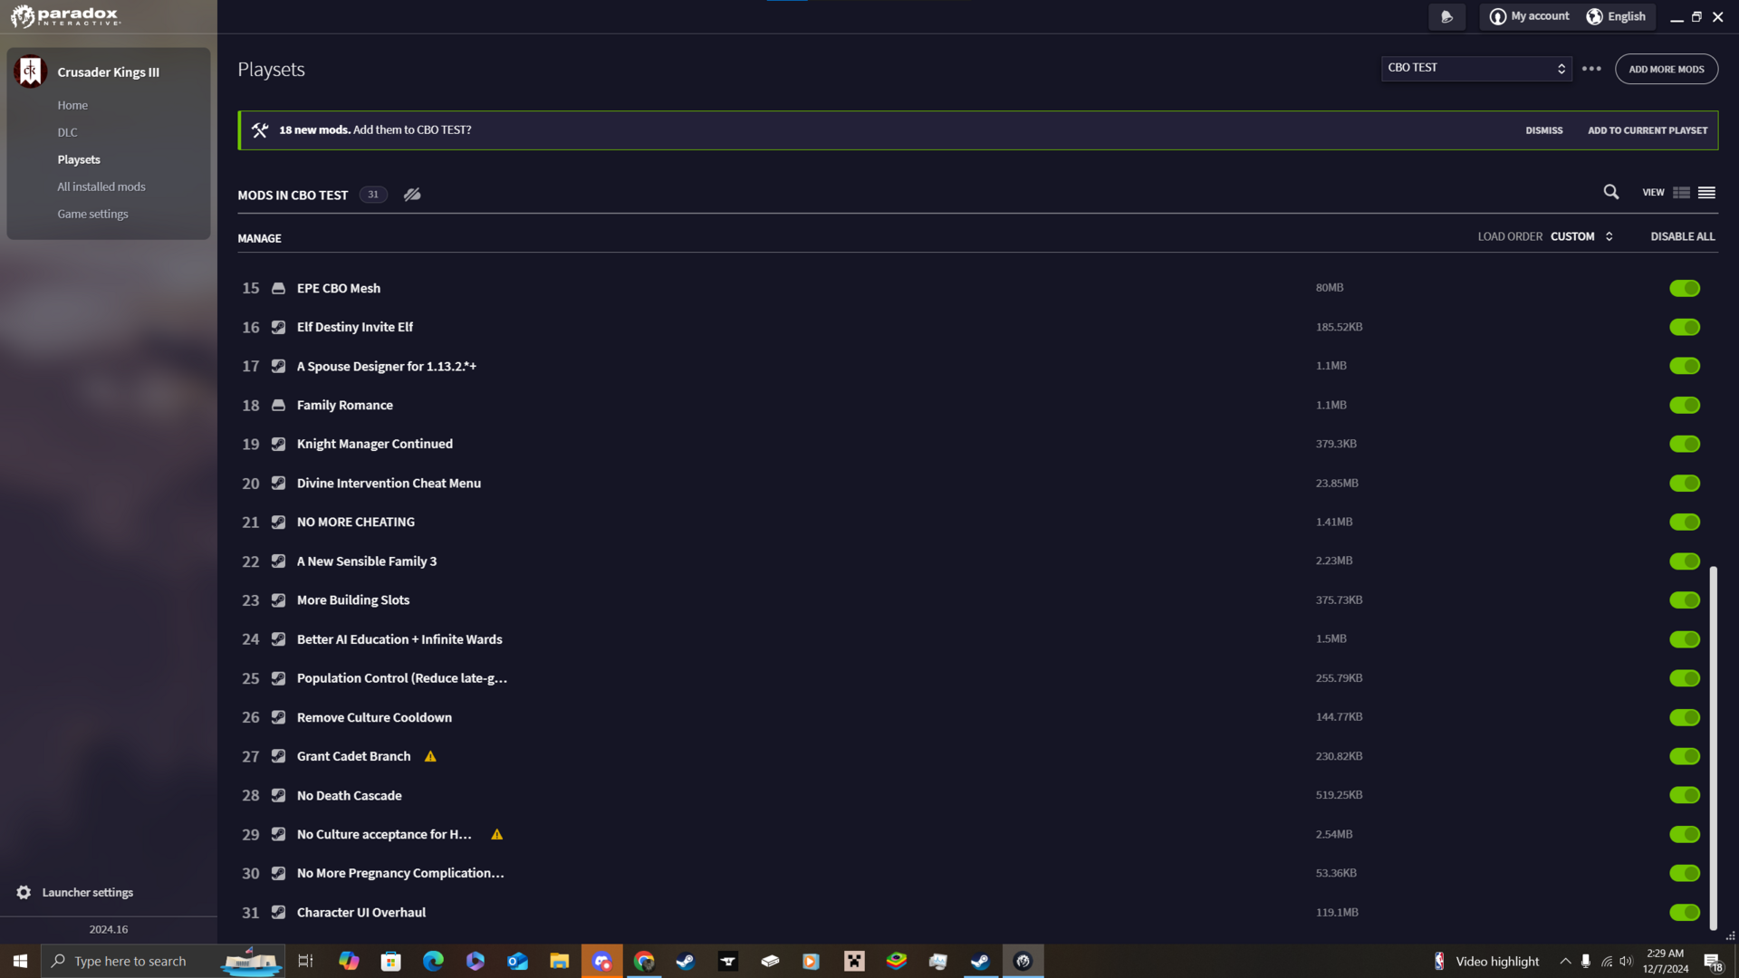
Task: Click the edit playset icon beside mod count
Action: (x=412, y=195)
